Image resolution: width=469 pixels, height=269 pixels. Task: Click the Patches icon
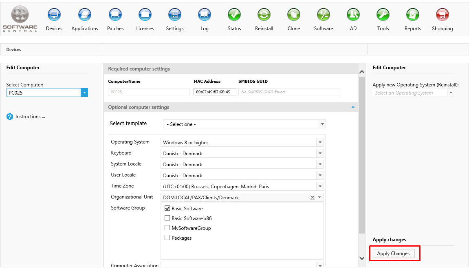115,15
